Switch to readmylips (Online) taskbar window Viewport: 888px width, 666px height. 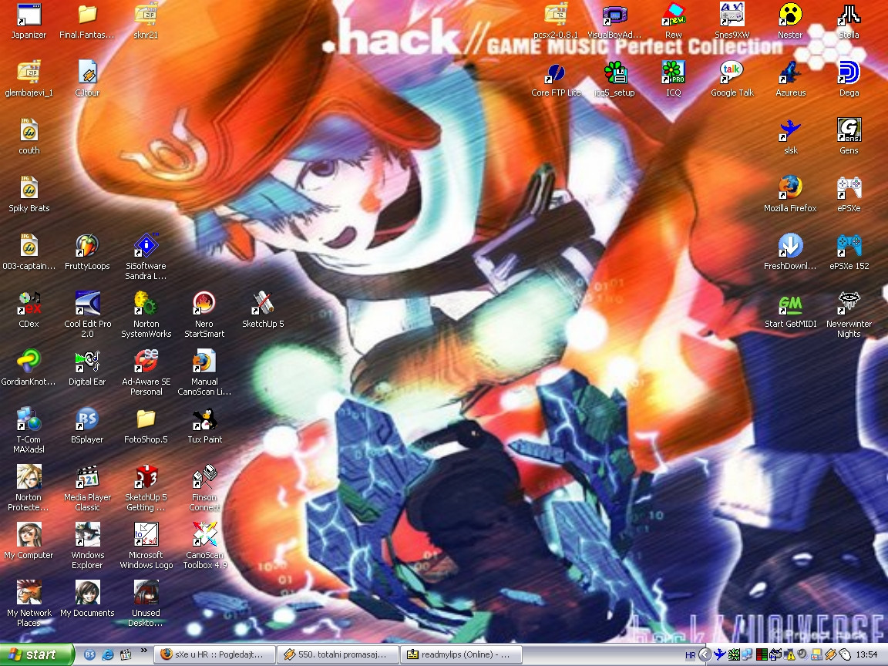click(x=460, y=654)
